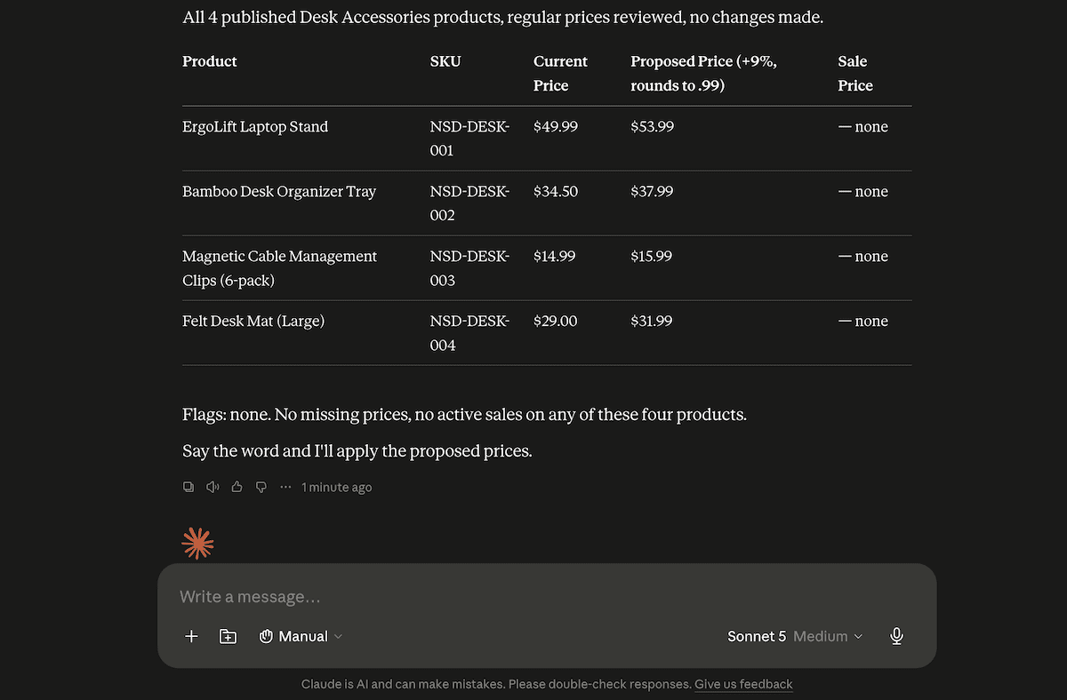This screenshot has height=700, width=1067.
Task: Start voice input with the microphone icon
Action: pos(897,636)
